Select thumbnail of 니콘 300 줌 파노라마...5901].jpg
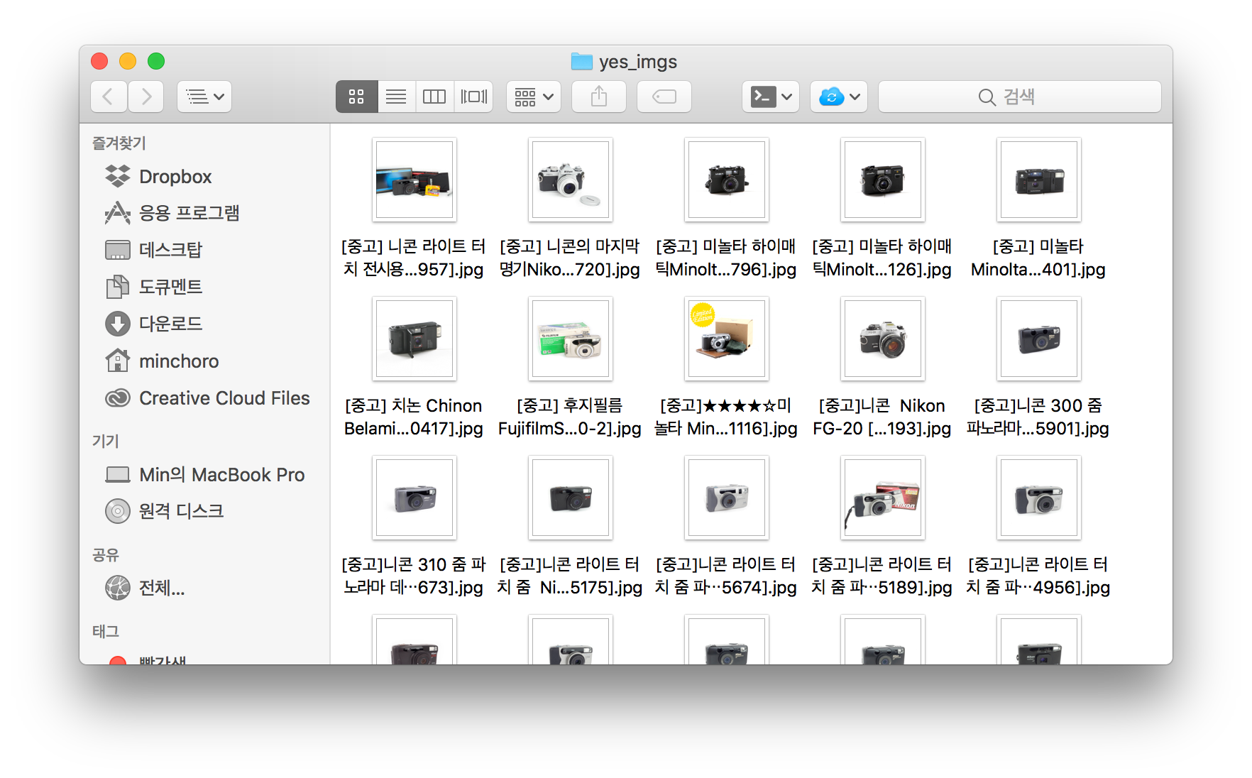Viewport: 1252px width, 778px height. coord(1039,339)
